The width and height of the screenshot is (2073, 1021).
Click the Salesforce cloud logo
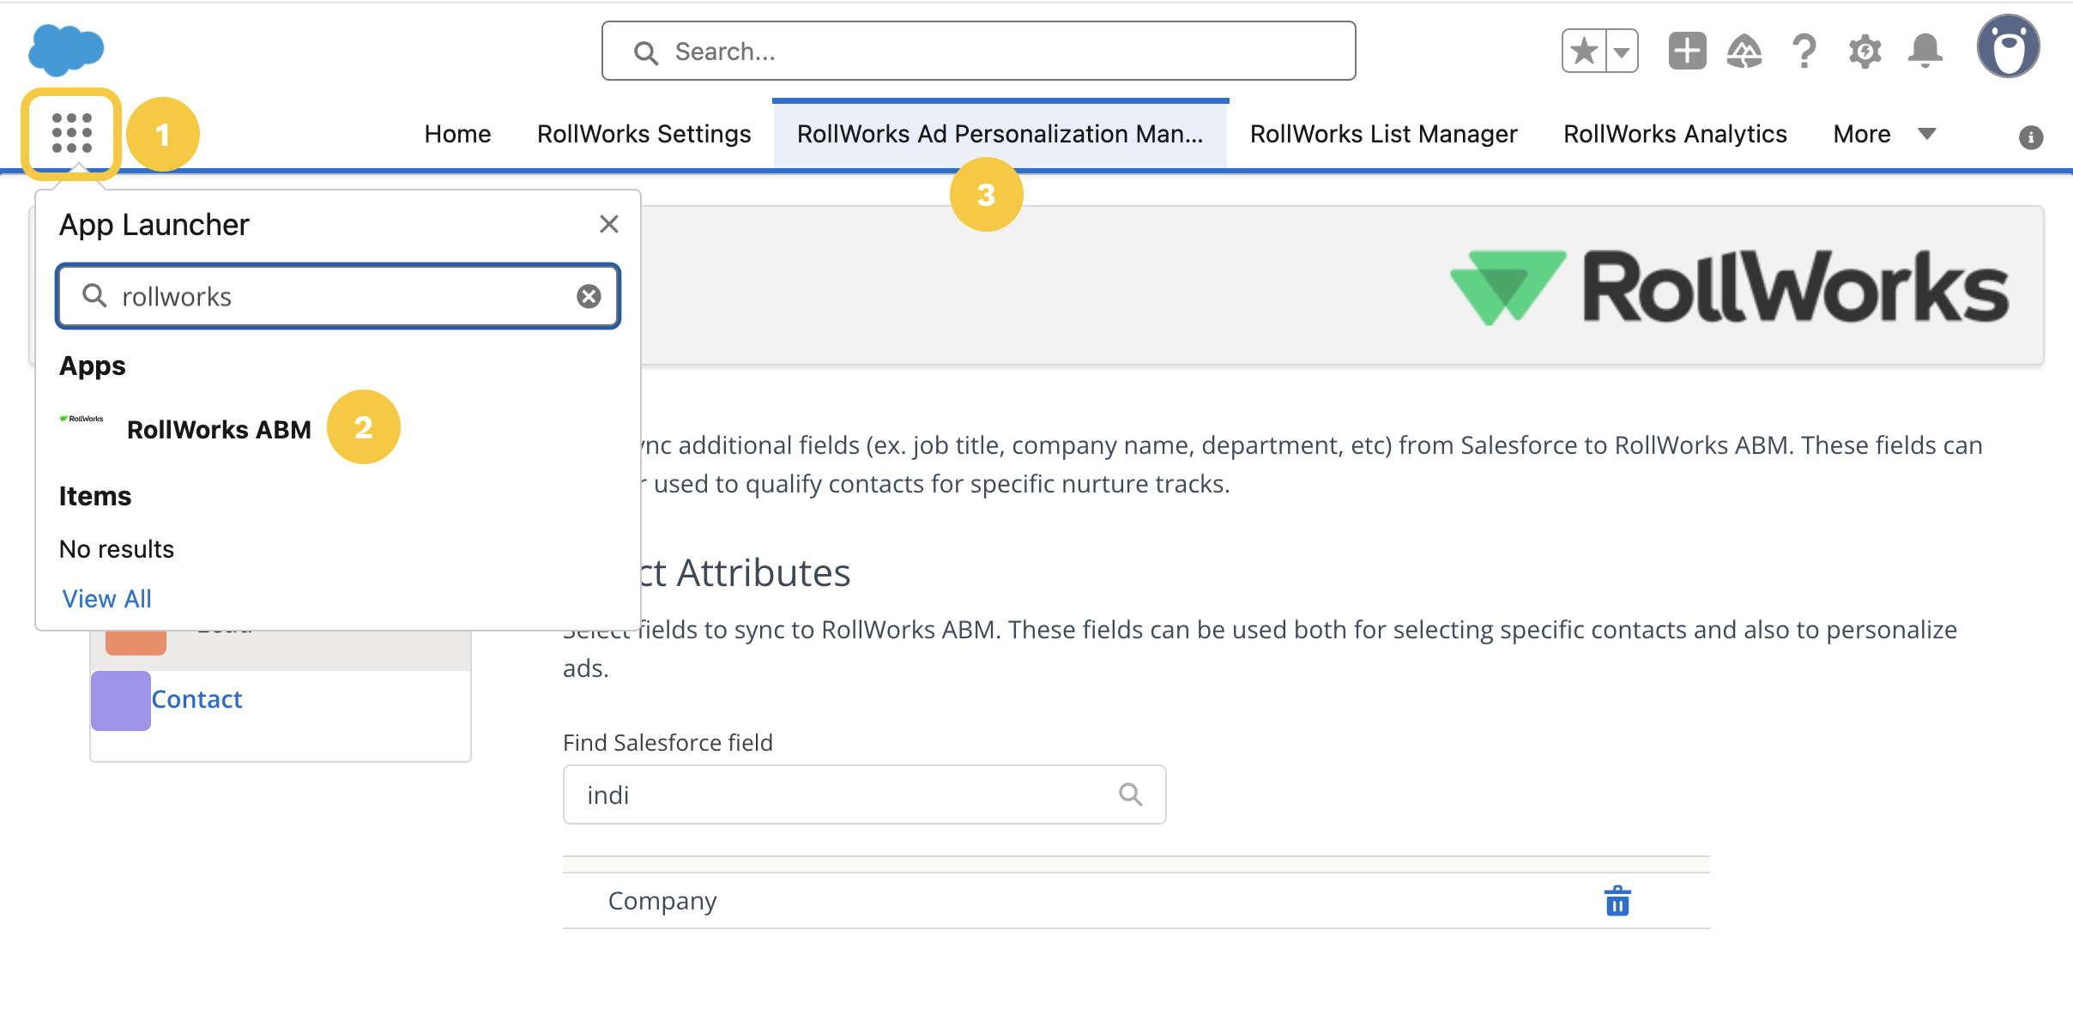pos(65,49)
